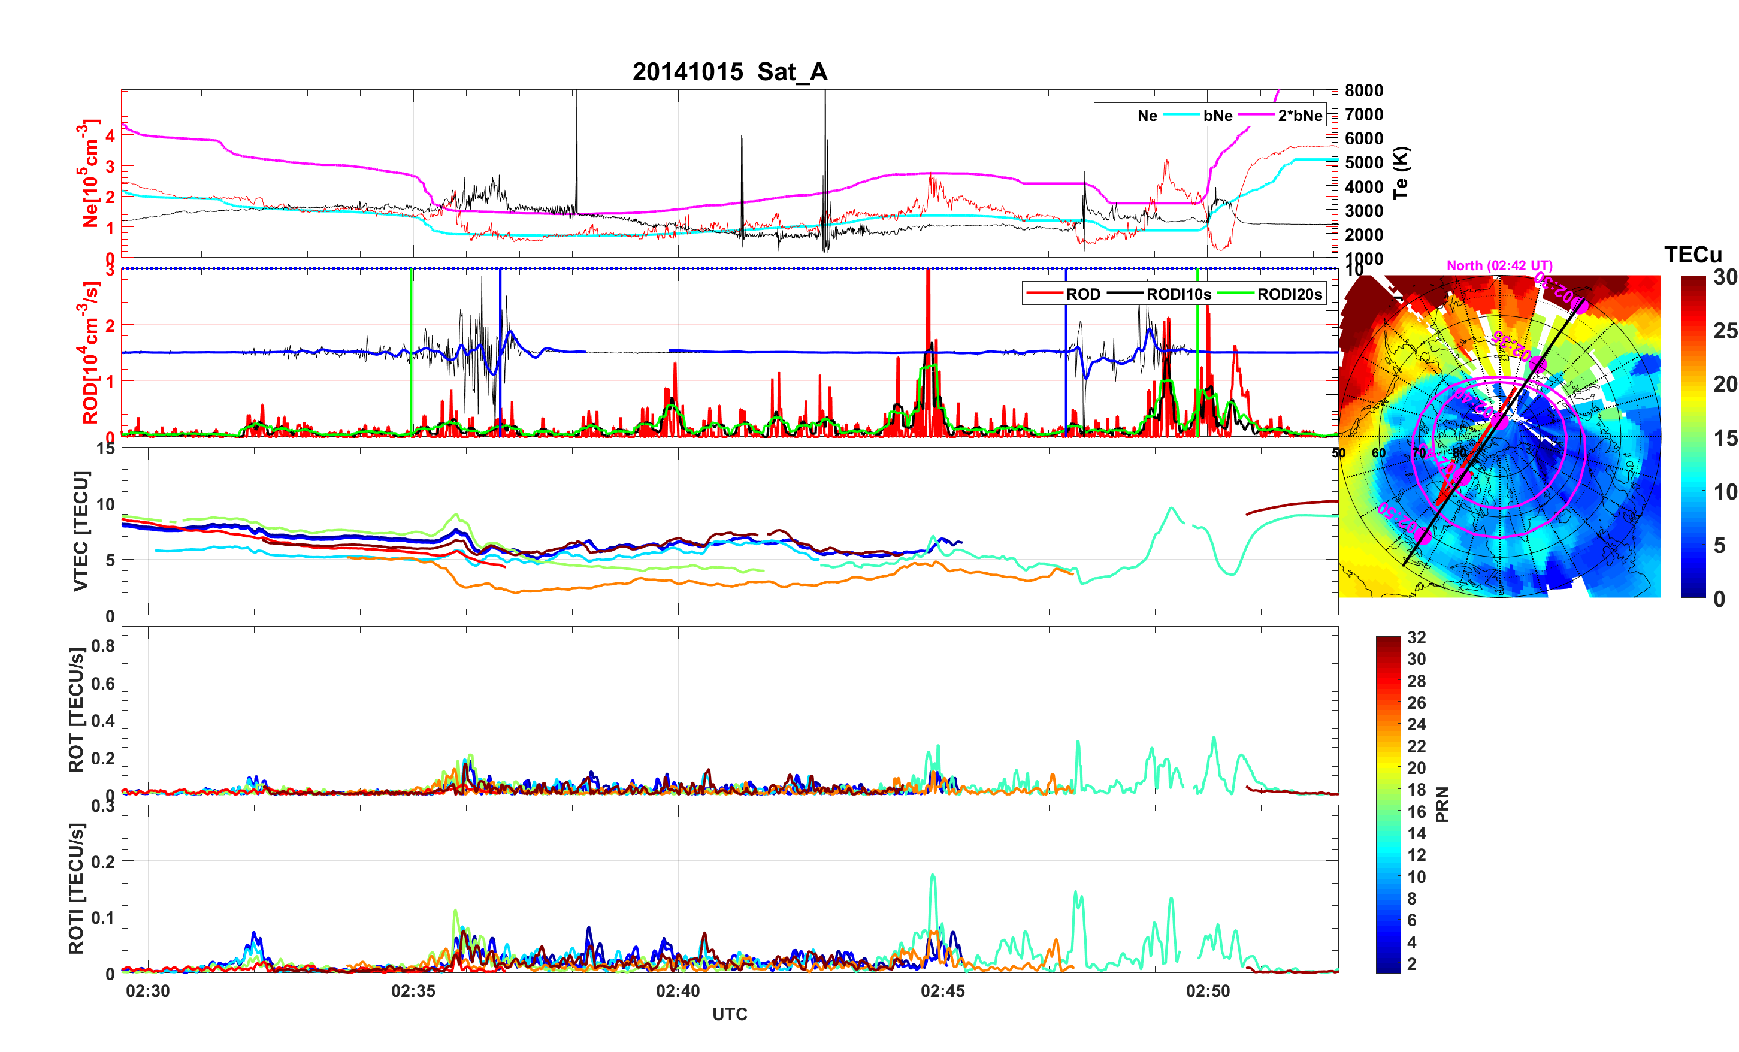Click the plot title 20141015 Sat_A
This screenshot has height=1052, width=1739.
pos(729,72)
